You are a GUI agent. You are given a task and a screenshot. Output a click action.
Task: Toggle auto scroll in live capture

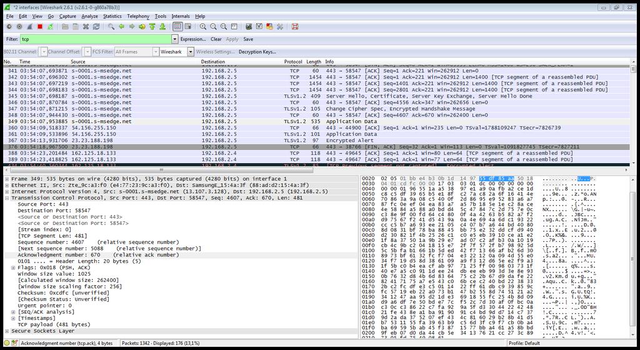187,26
